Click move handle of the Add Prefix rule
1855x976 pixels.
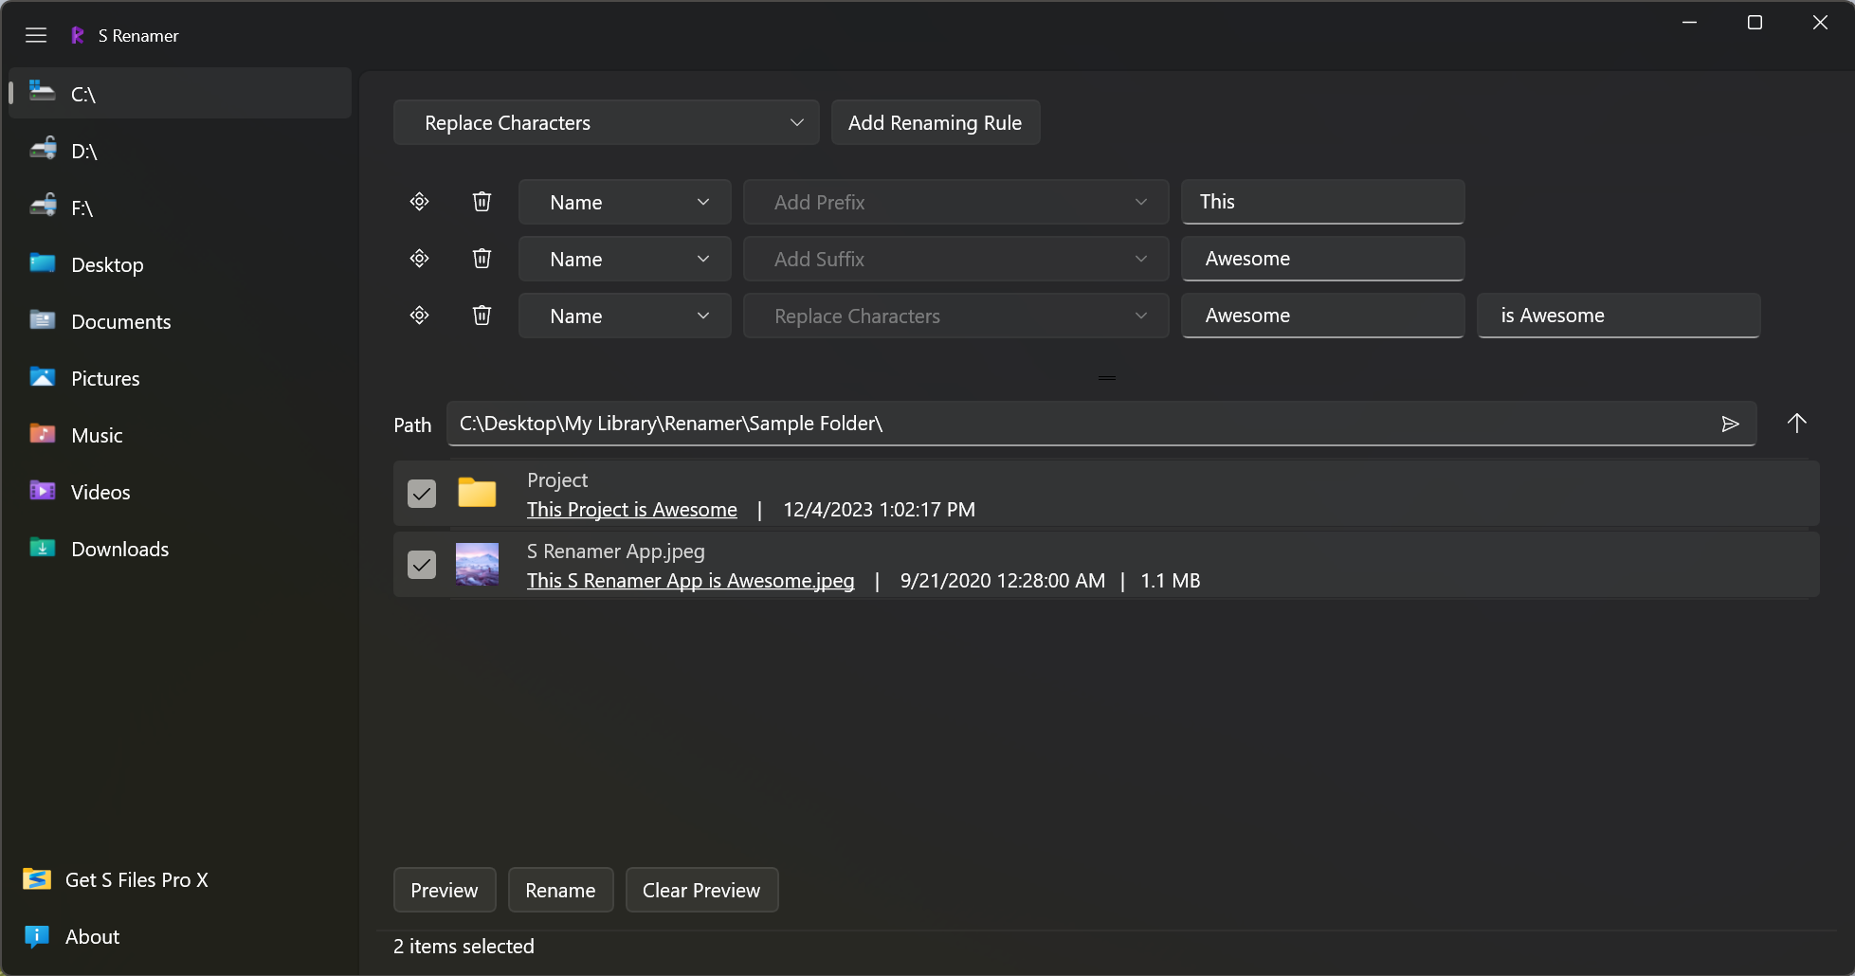420,201
